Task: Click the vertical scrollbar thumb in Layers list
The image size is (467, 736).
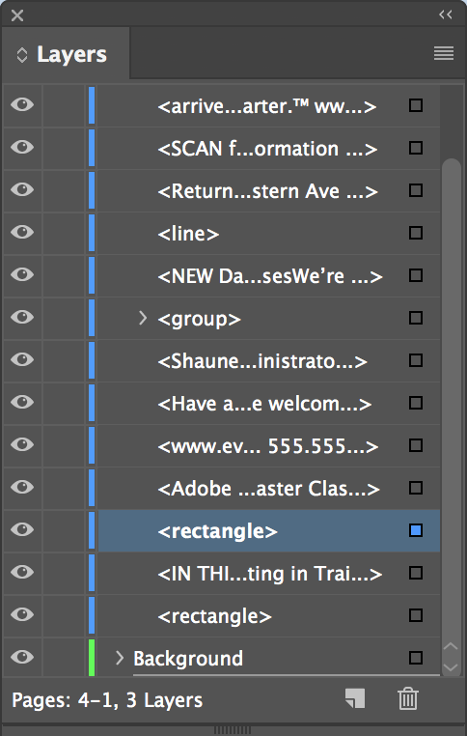Action: click(x=452, y=399)
